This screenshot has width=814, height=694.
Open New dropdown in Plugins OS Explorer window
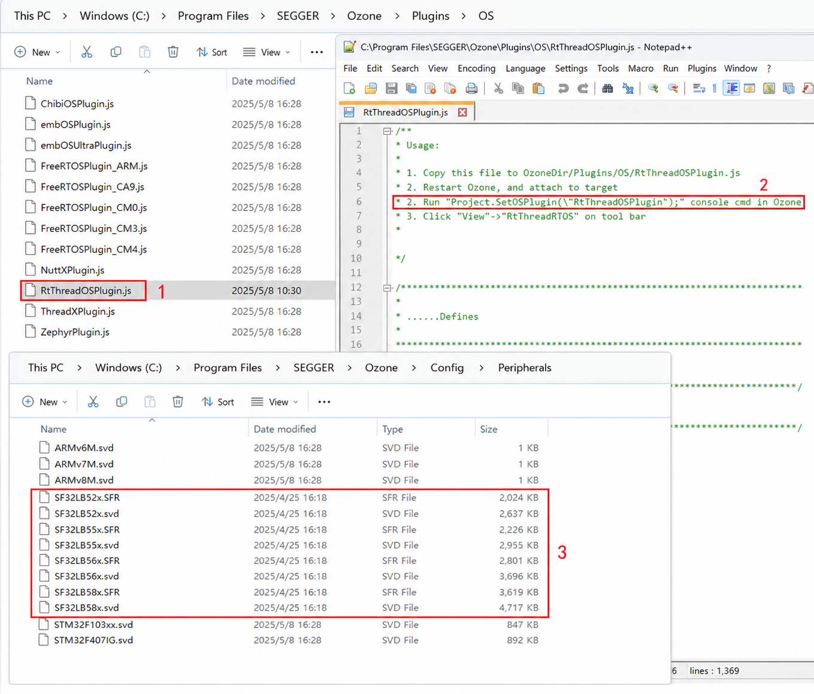(x=37, y=52)
